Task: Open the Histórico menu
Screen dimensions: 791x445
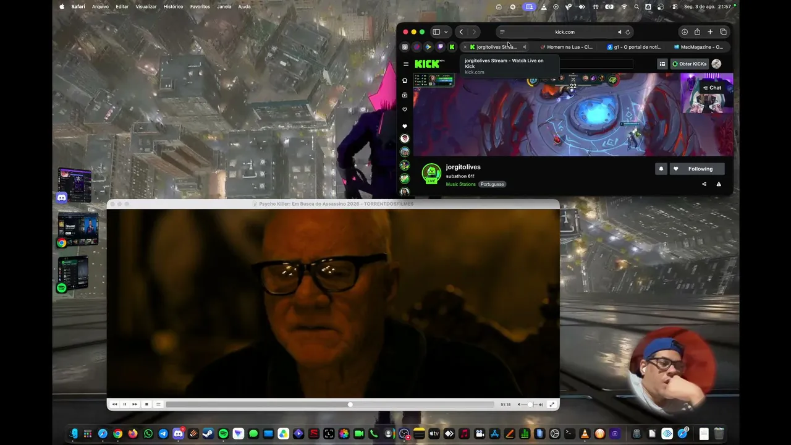Action: pyautogui.click(x=173, y=7)
